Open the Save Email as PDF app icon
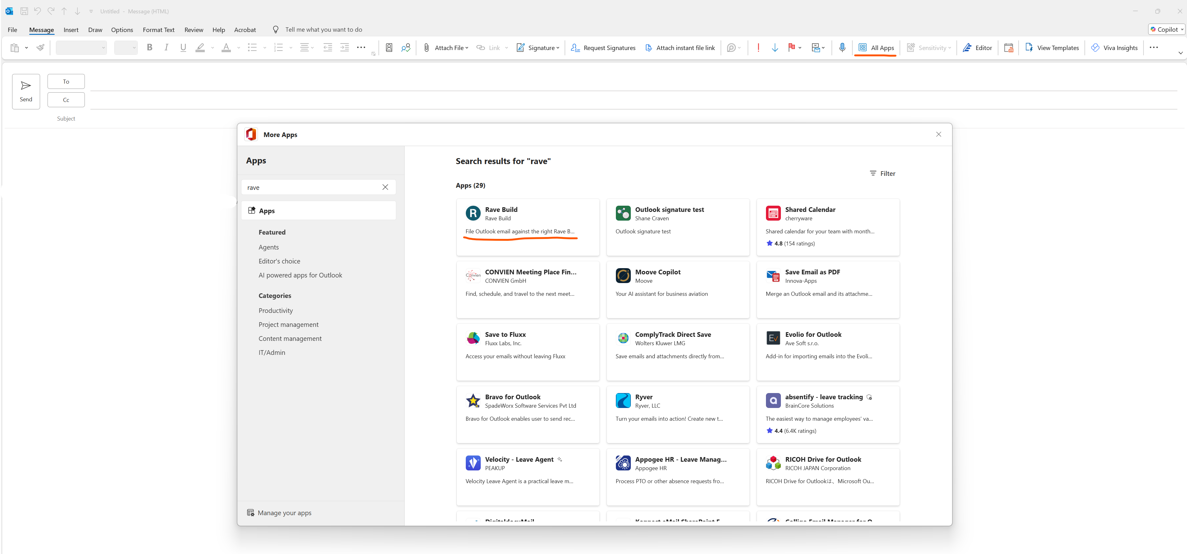The width and height of the screenshot is (1187, 554). [773, 276]
